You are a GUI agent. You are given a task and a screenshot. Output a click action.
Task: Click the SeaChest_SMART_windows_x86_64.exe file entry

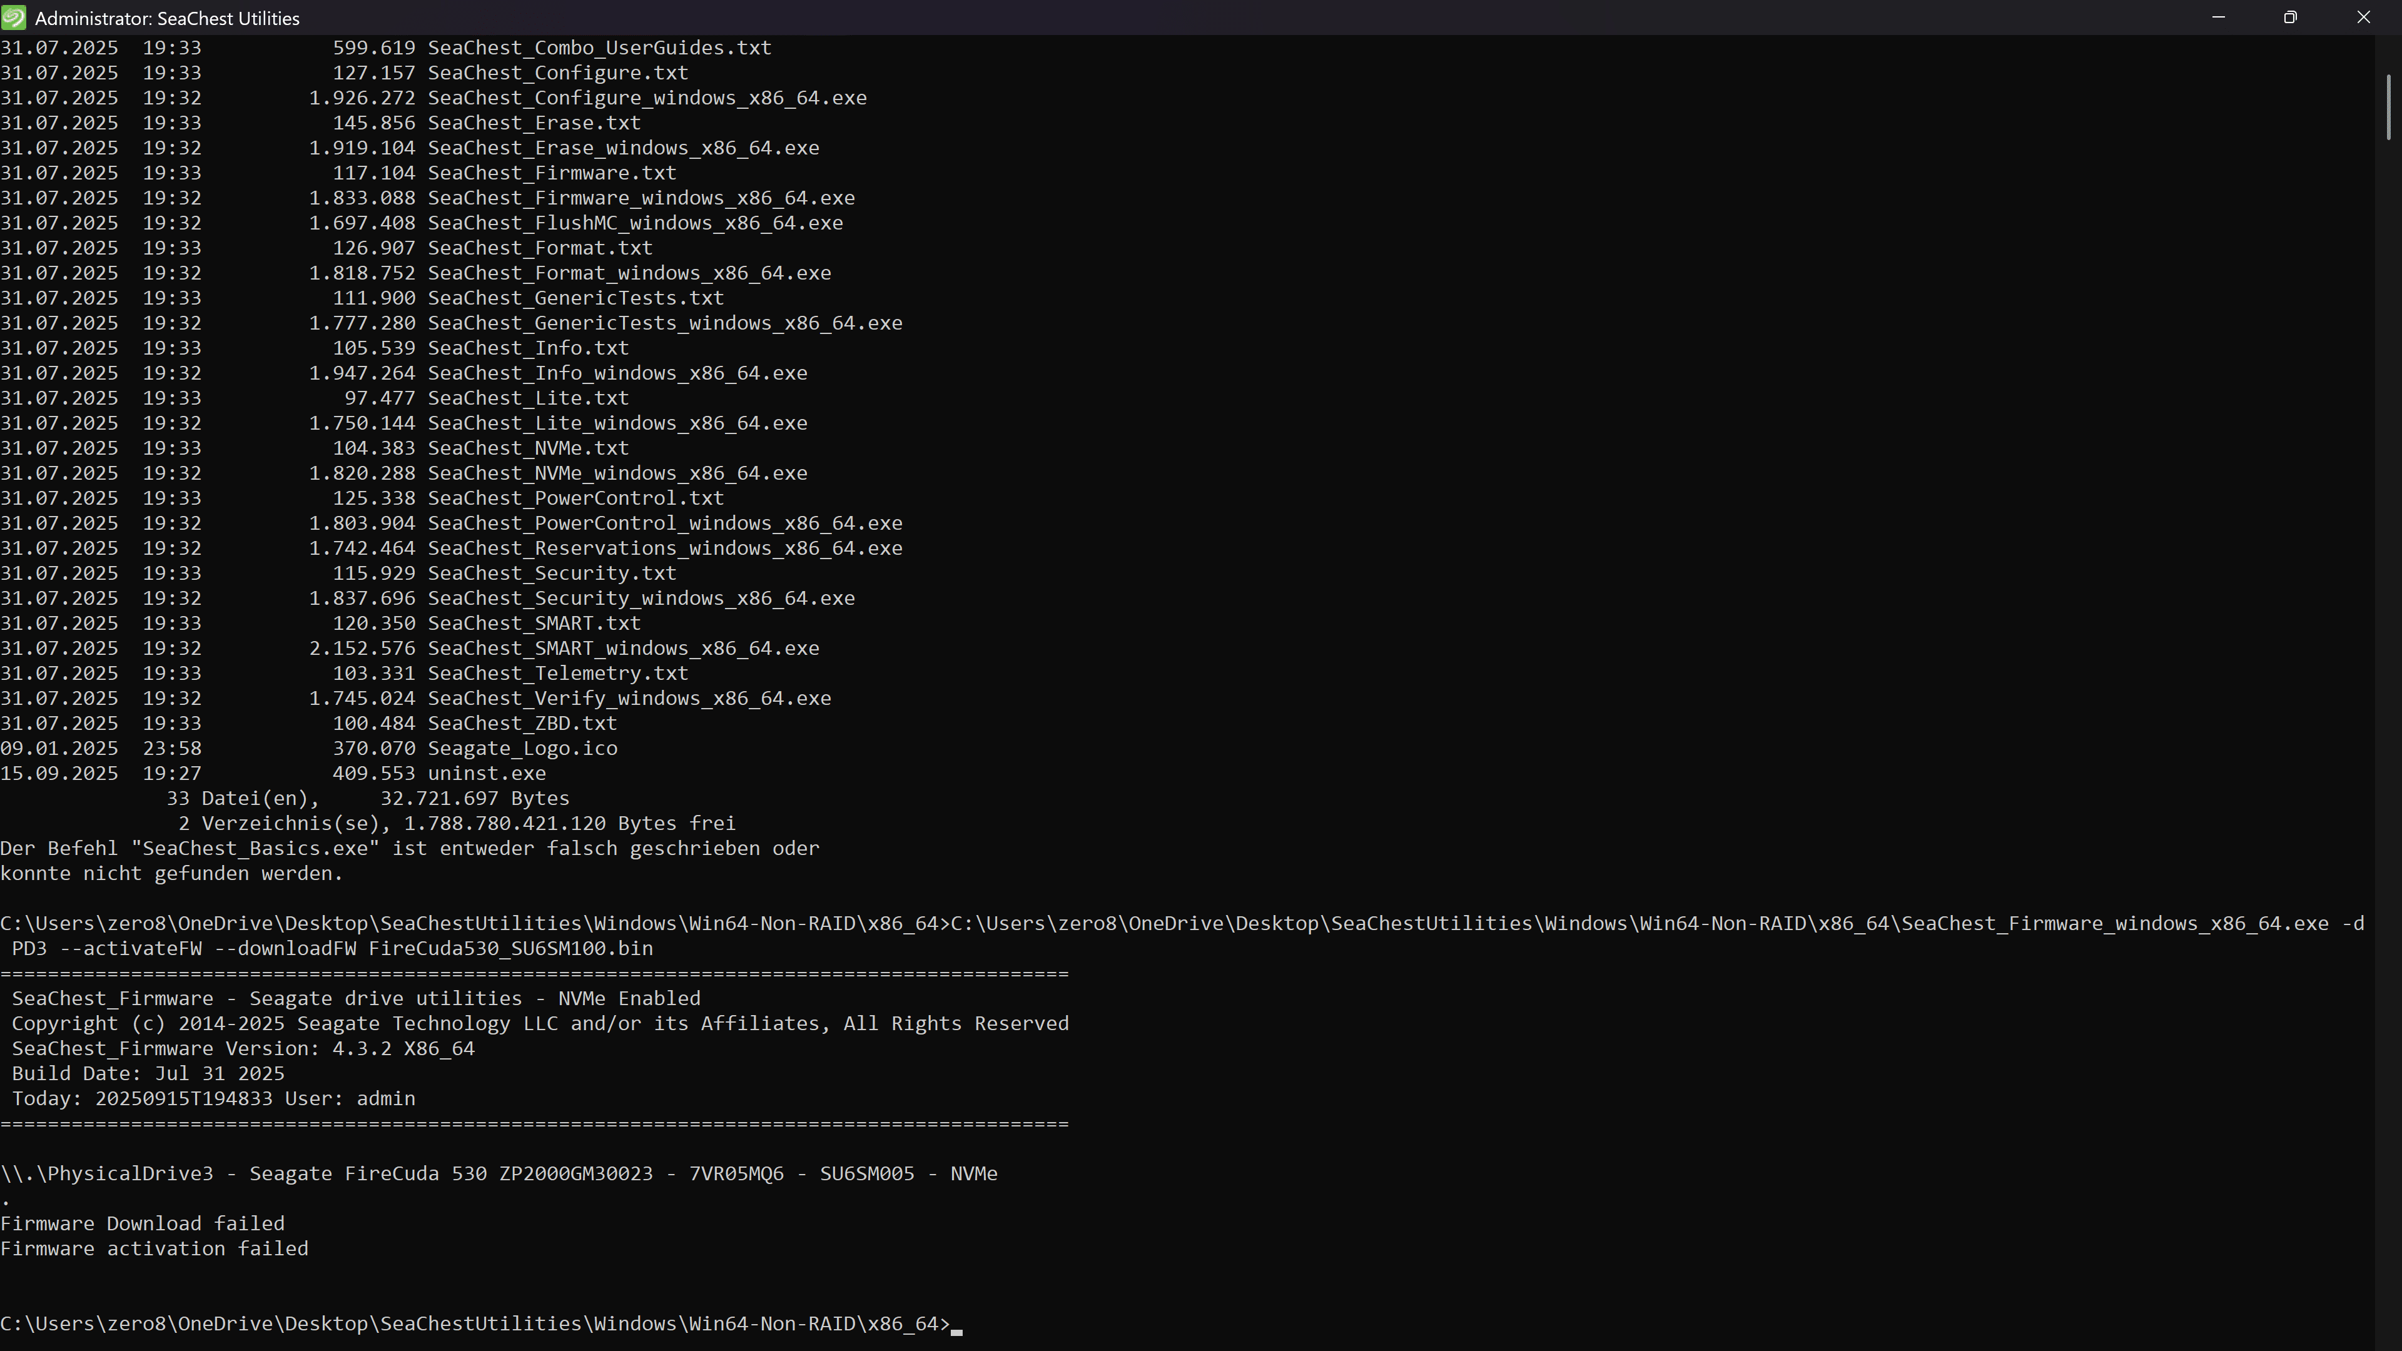[623, 648]
